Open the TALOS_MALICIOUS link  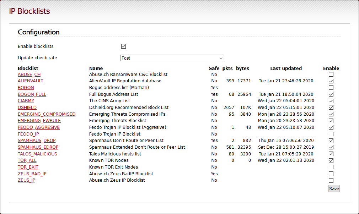38,154
